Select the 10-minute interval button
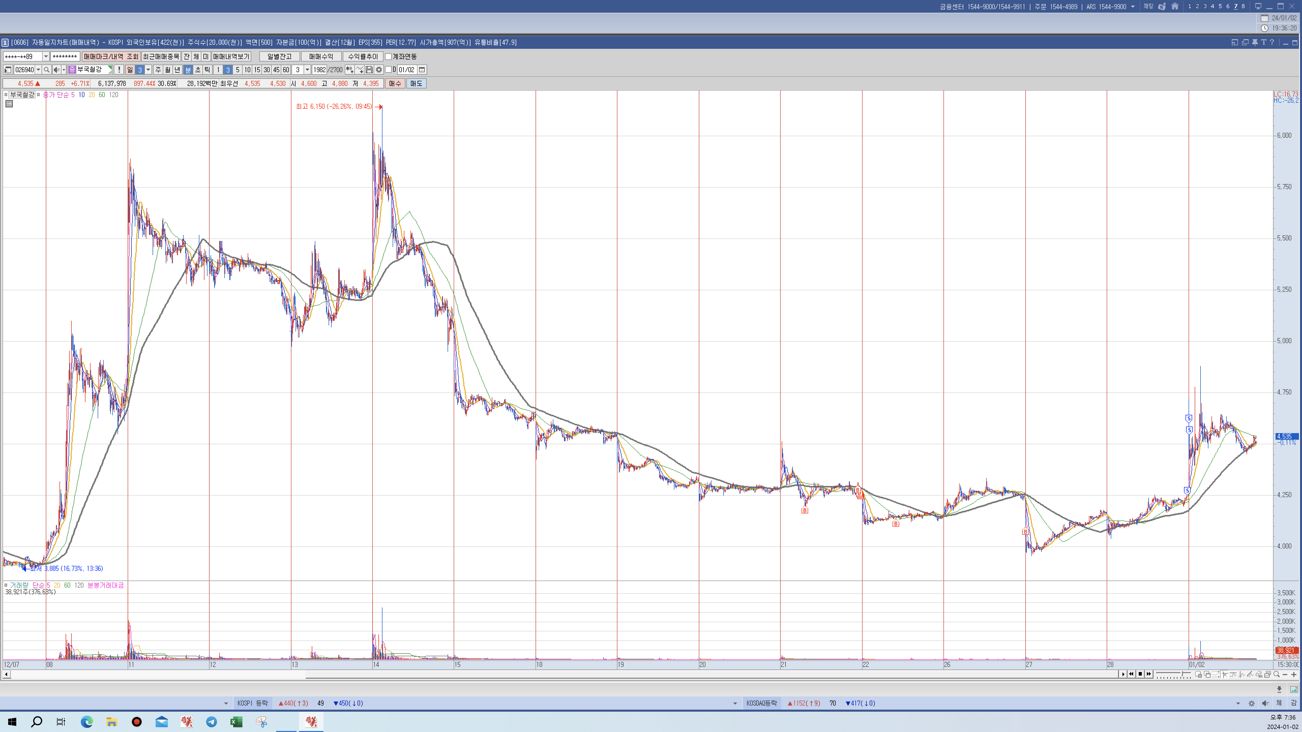Image resolution: width=1302 pixels, height=732 pixels. [x=247, y=70]
